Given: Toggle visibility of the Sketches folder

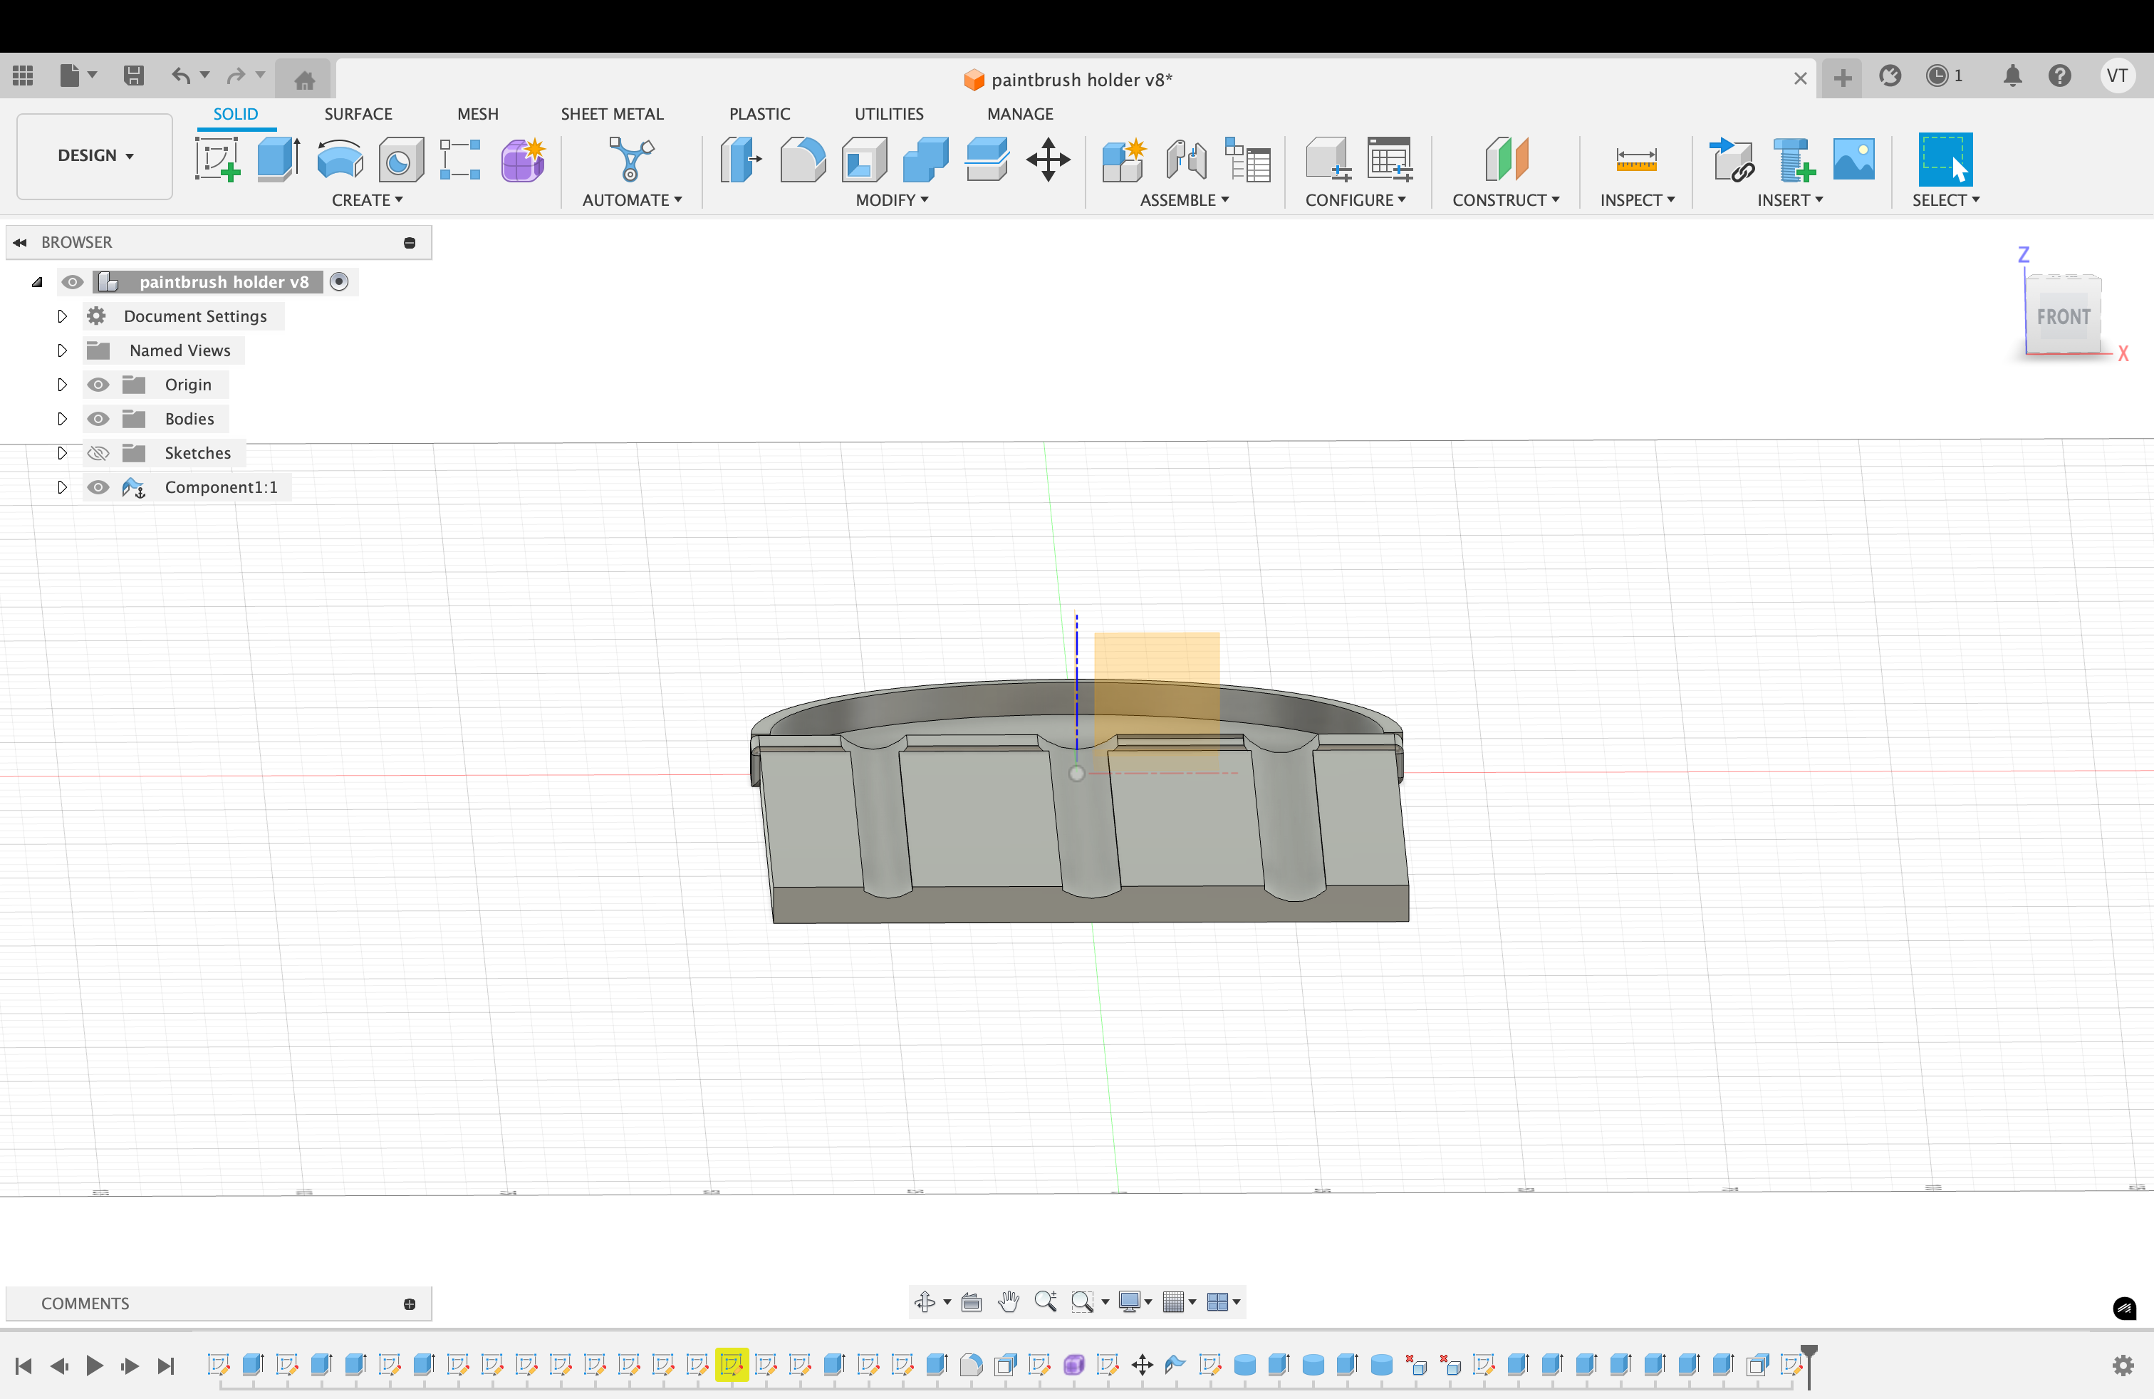Looking at the screenshot, I should point(98,452).
